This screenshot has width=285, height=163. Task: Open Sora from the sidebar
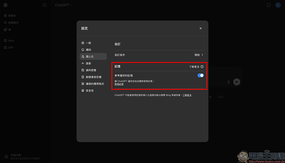click(9, 41)
